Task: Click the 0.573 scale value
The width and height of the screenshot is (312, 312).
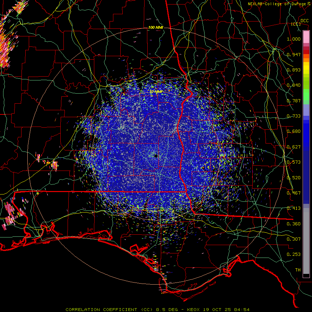Action: click(x=294, y=162)
